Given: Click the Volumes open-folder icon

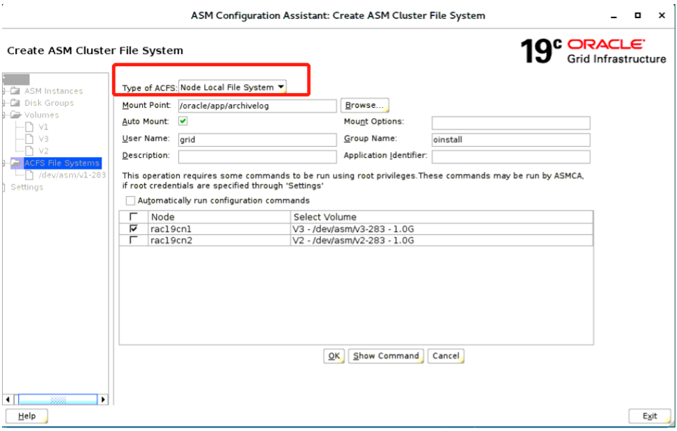Looking at the screenshot, I should 14,114.
